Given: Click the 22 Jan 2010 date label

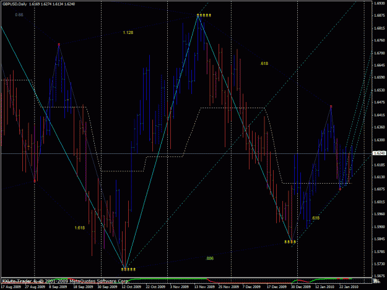Looking at the screenshot, I should pos(349,287).
